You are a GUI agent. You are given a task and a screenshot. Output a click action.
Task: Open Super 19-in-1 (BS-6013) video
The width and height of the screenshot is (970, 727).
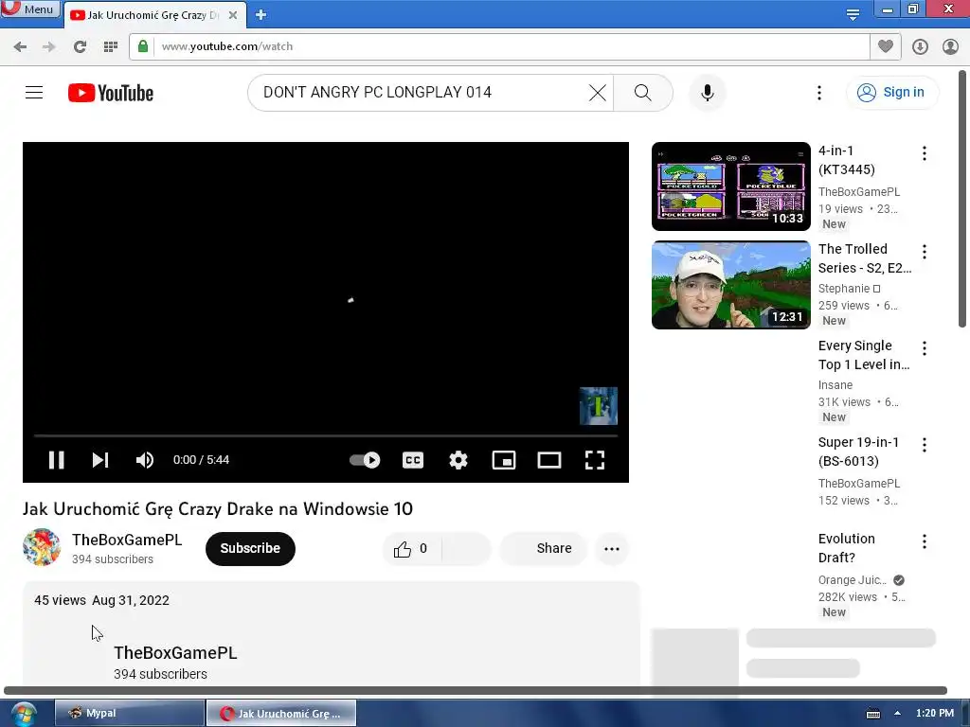(858, 452)
